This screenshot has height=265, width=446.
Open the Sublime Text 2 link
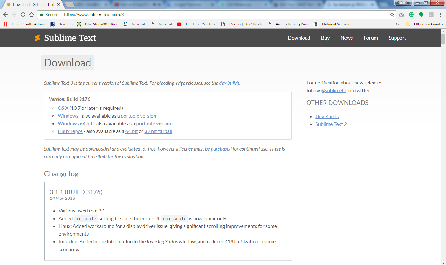tap(331, 124)
